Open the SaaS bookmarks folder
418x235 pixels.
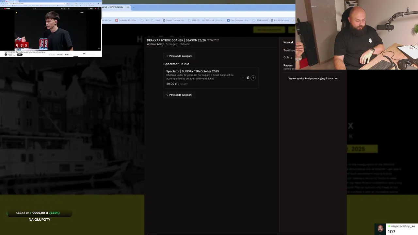(156, 20)
